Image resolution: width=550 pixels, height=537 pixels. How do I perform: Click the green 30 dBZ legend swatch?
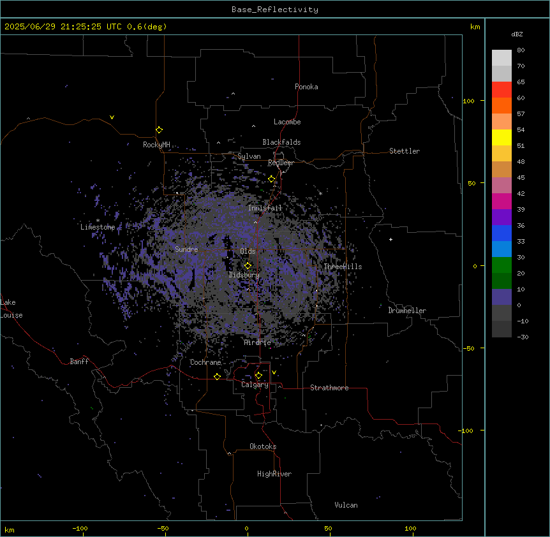click(x=502, y=265)
